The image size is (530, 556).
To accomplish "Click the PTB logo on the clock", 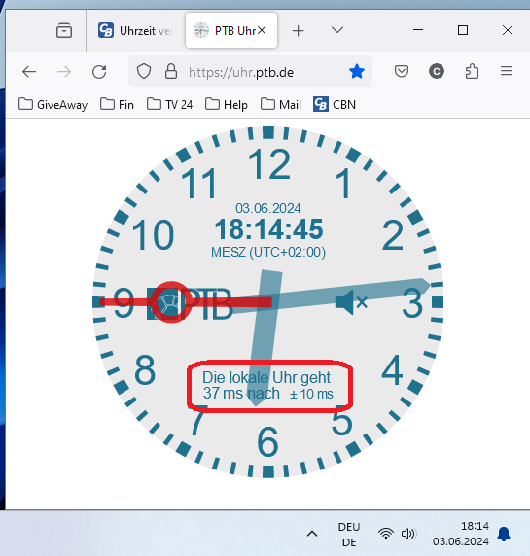I will 190,303.
